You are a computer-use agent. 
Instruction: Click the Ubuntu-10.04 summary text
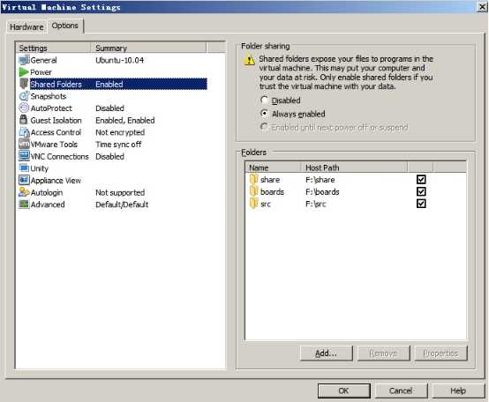point(120,60)
